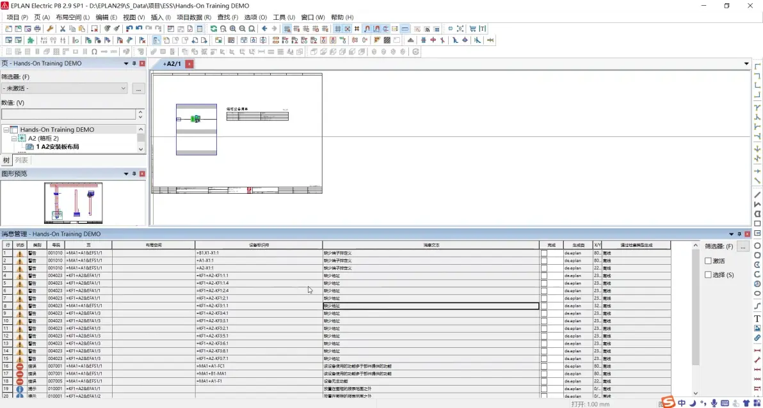Screen dimensions: 763x408
Task: Open the 项目数据 (R) menu
Action: pyautogui.click(x=194, y=17)
